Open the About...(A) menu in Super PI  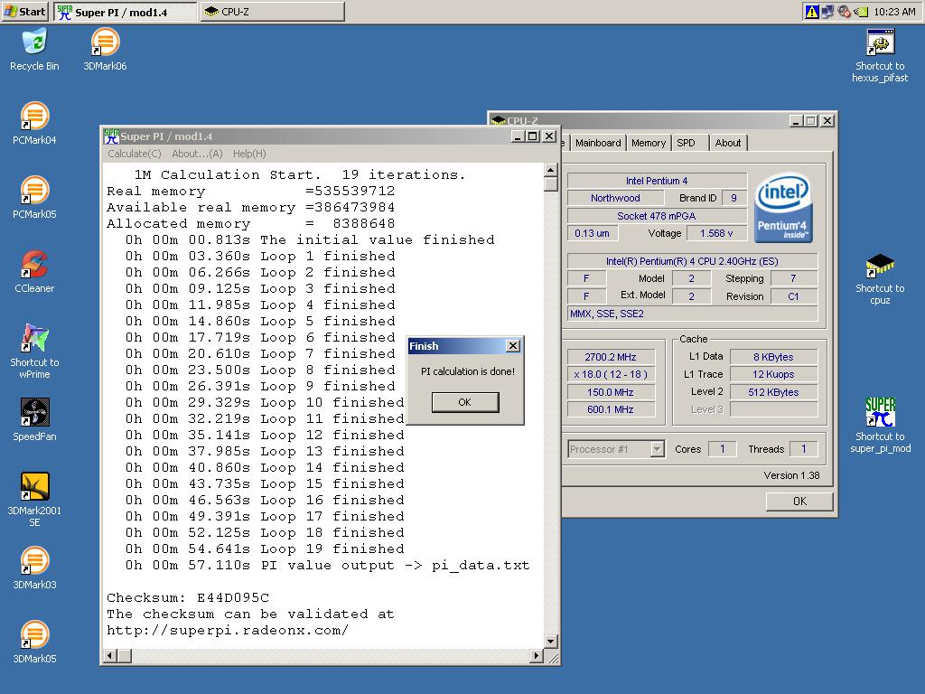tap(197, 154)
